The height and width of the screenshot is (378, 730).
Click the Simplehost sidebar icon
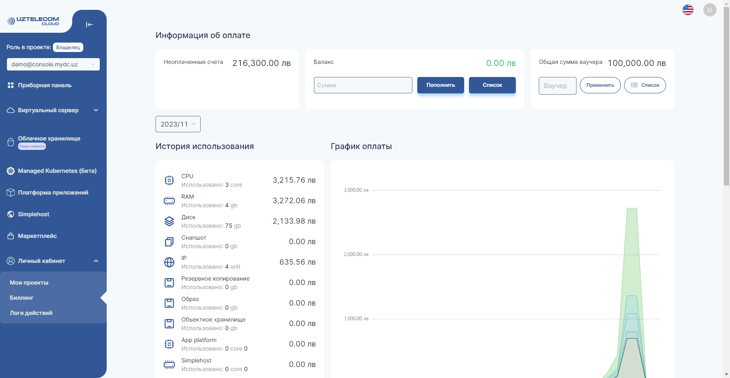click(10, 214)
